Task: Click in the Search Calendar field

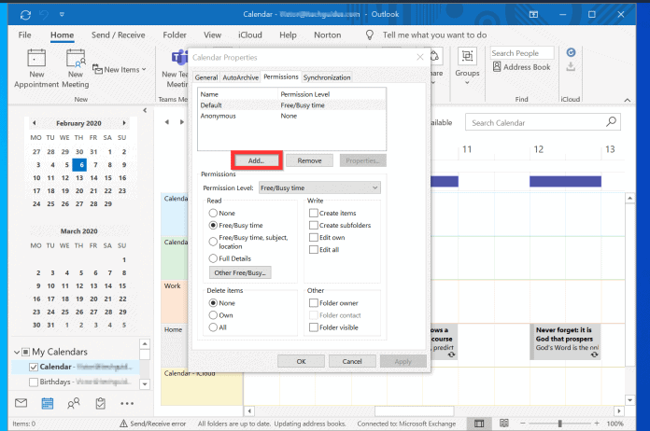Action: coord(543,122)
